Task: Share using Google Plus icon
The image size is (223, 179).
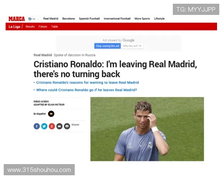Action: point(52,126)
